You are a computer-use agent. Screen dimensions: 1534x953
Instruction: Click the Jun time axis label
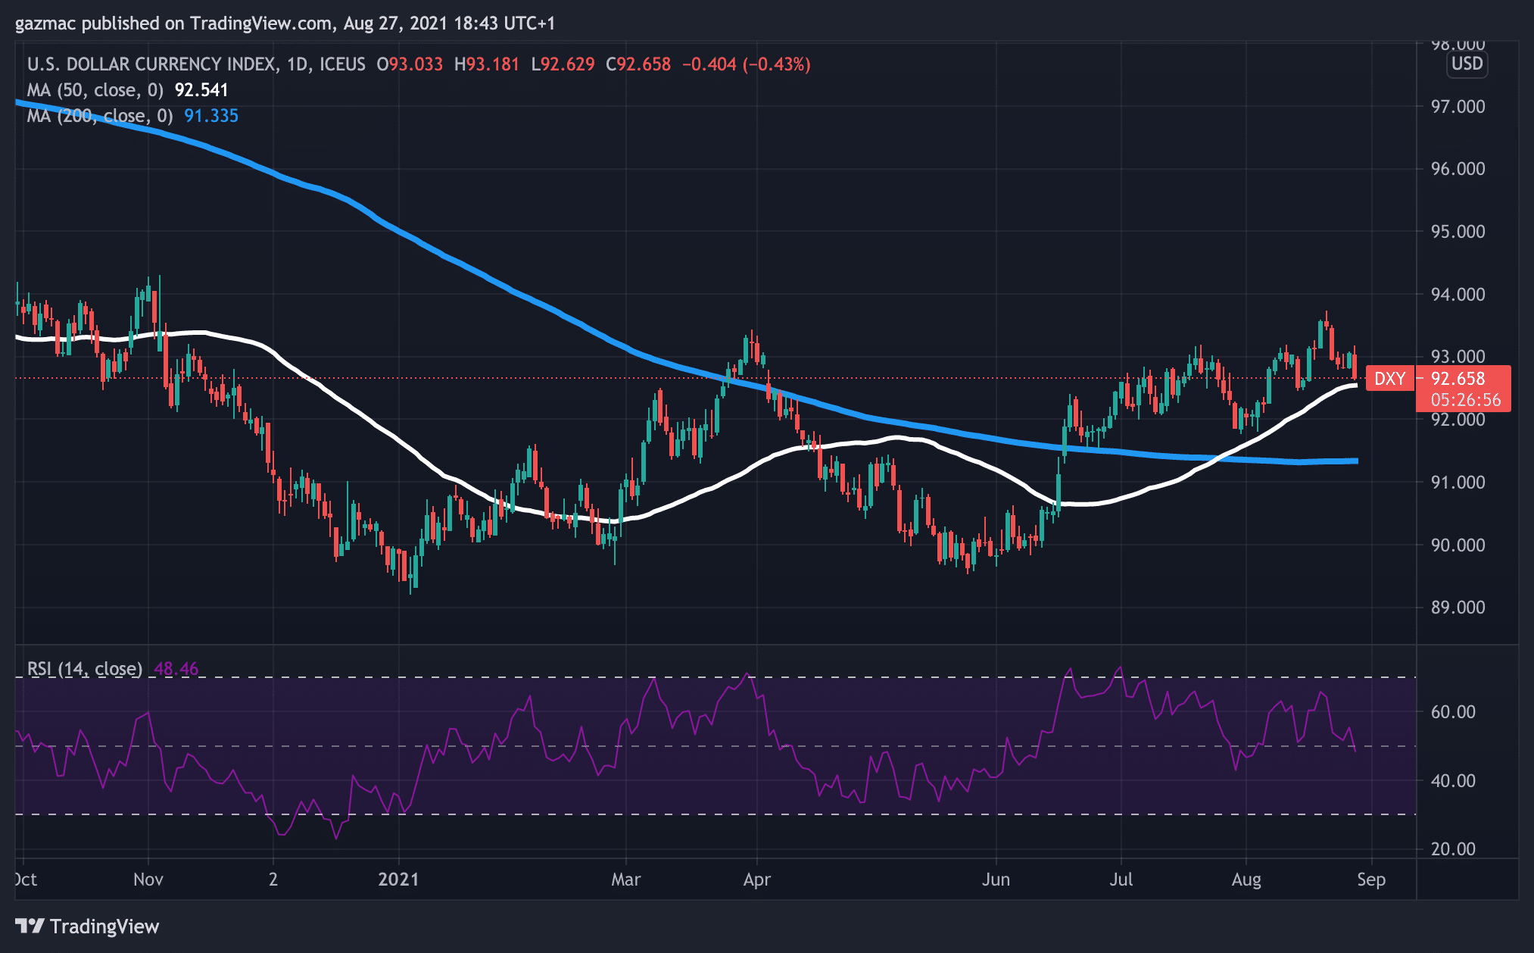click(x=996, y=880)
